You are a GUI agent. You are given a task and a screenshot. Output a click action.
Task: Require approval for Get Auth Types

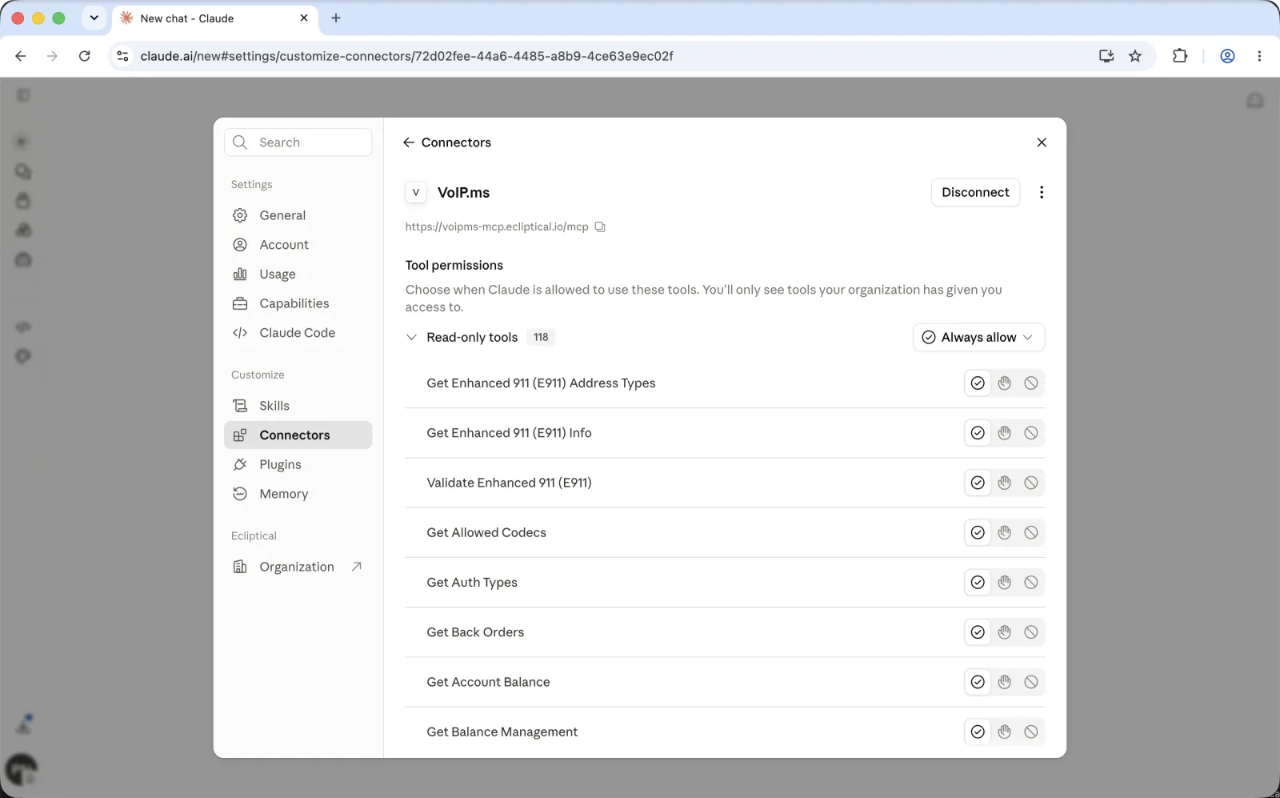pyautogui.click(x=1005, y=583)
